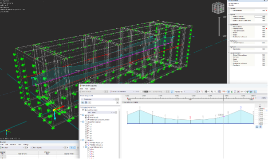Click the zoom-in magnifier in Result Diagrams toolbar
The height and width of the screenshot is (159, 268).
pos(212,92)
